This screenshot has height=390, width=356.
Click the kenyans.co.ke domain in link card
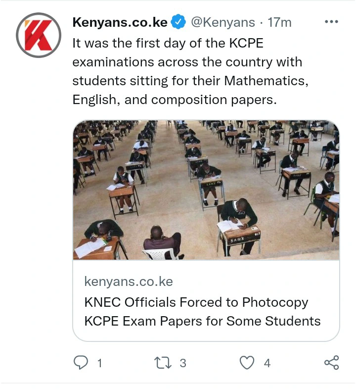[129, 282]
